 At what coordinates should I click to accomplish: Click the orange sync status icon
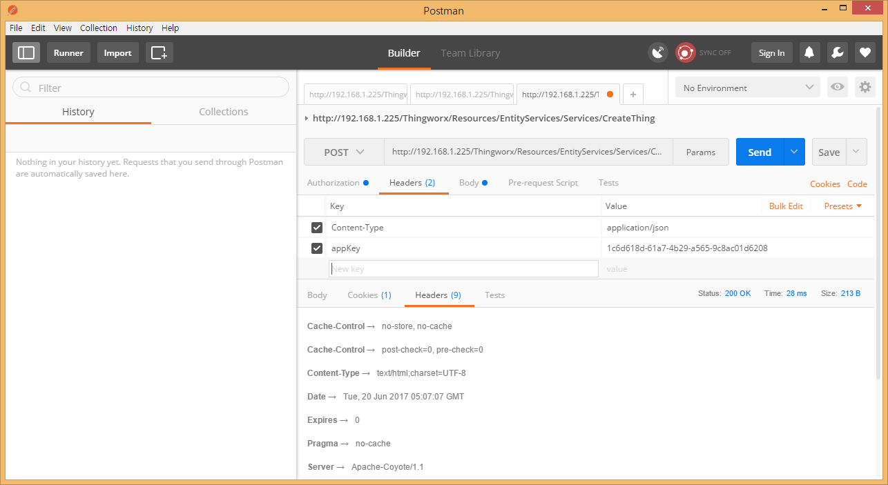[685, 52]
